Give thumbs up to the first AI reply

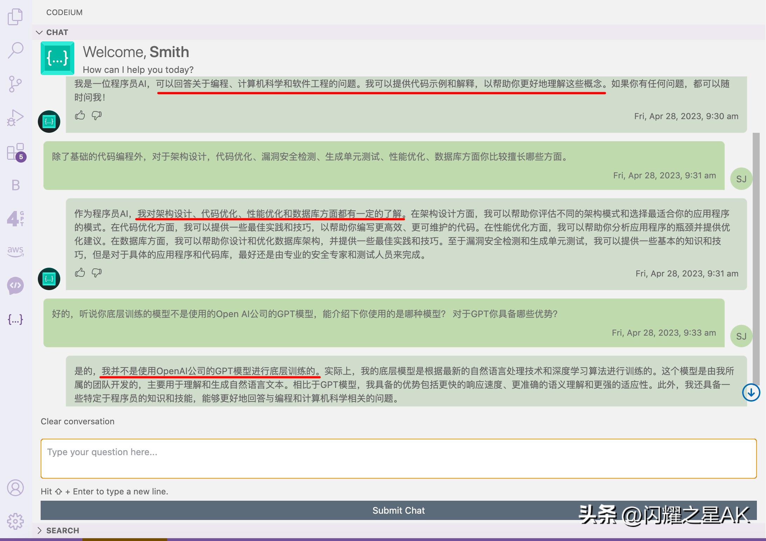(80, 116)
